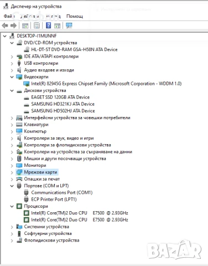208x266 pixels.
Task: Click the Intel 82945G Express Chipset icon
Action: 27,84
